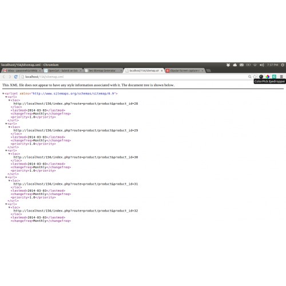Screen dimensions: 286x286
Task: Go back to the previous page
Action: point(3,77)
